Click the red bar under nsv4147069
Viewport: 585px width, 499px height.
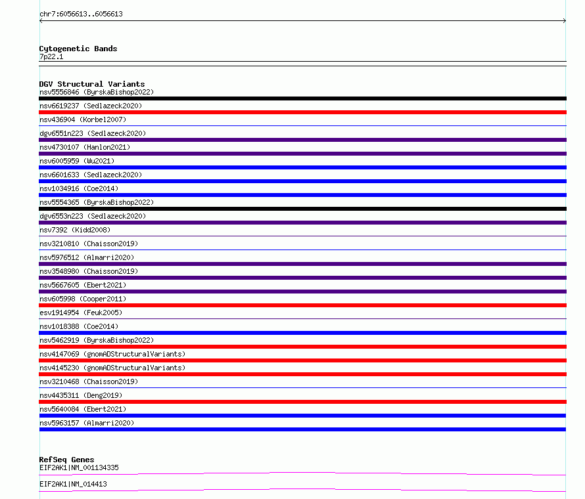(x=302, y=360)
